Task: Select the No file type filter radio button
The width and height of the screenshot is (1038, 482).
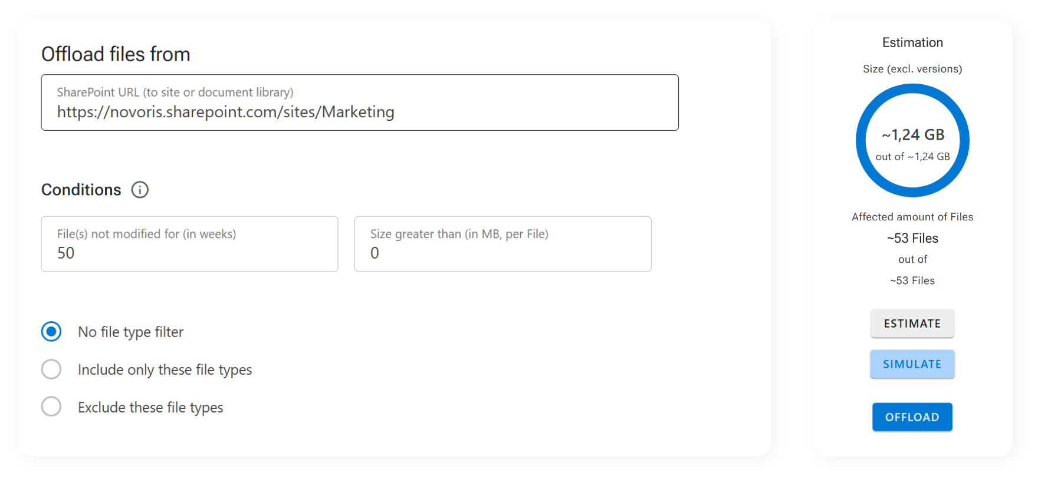Action: tap(51, 332)
